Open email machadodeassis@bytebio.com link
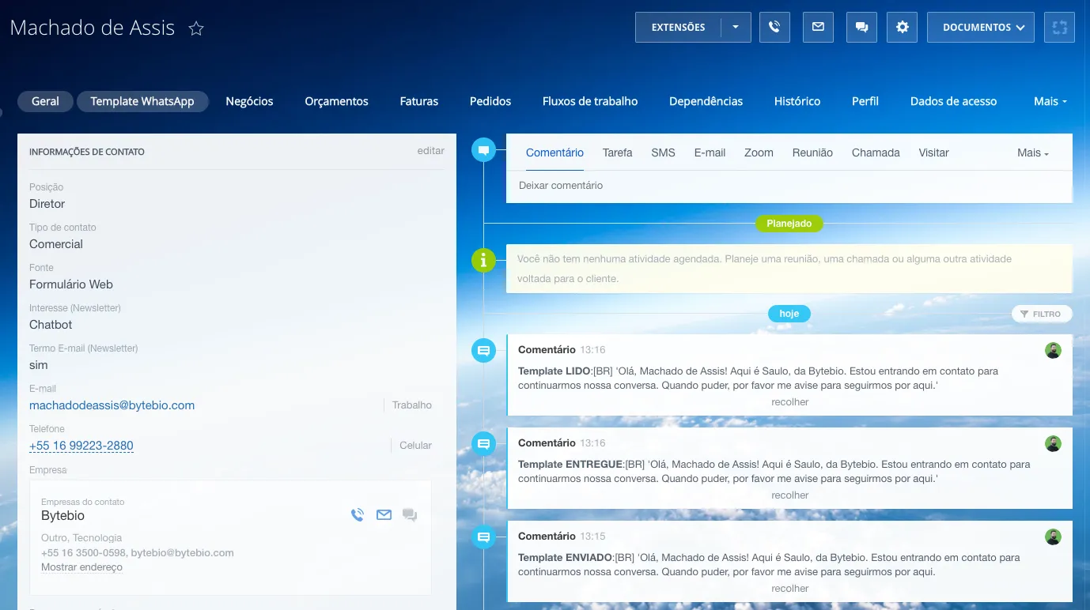 click(x=112, y=405)
